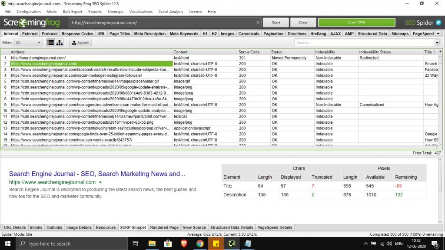Open the ENG language indicator
445x250 pixels.
399,243
